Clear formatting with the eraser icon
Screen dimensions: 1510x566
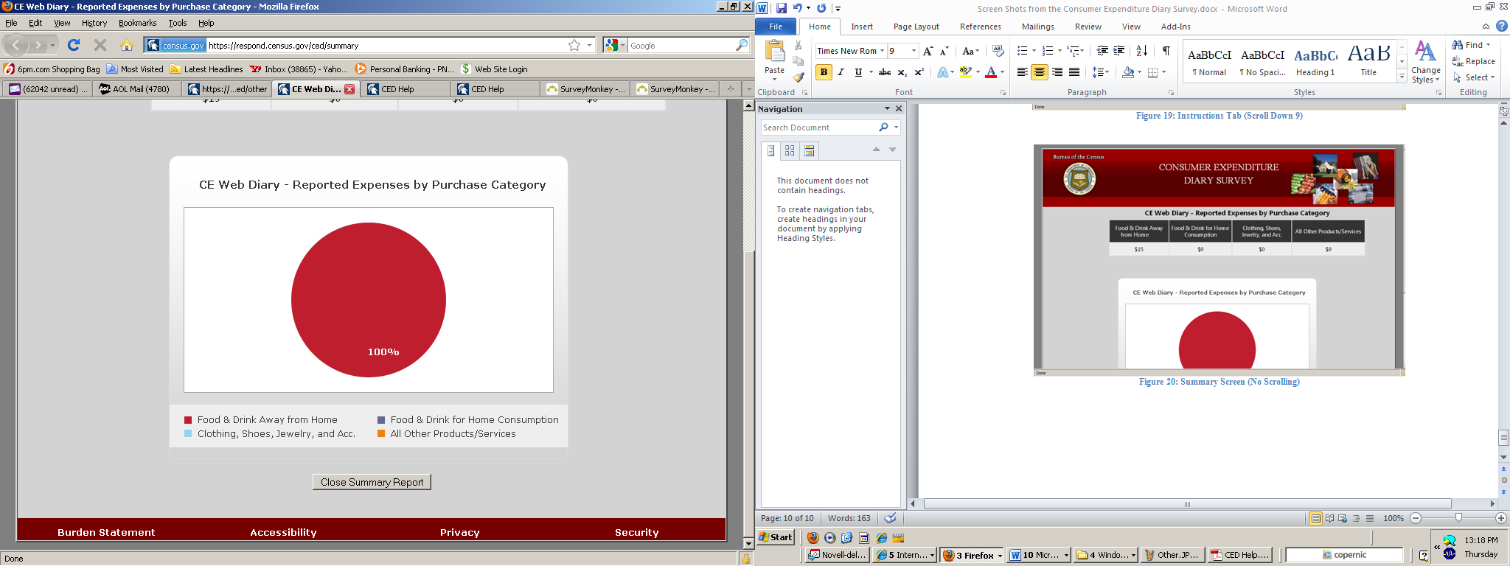(x=998, y=51)
